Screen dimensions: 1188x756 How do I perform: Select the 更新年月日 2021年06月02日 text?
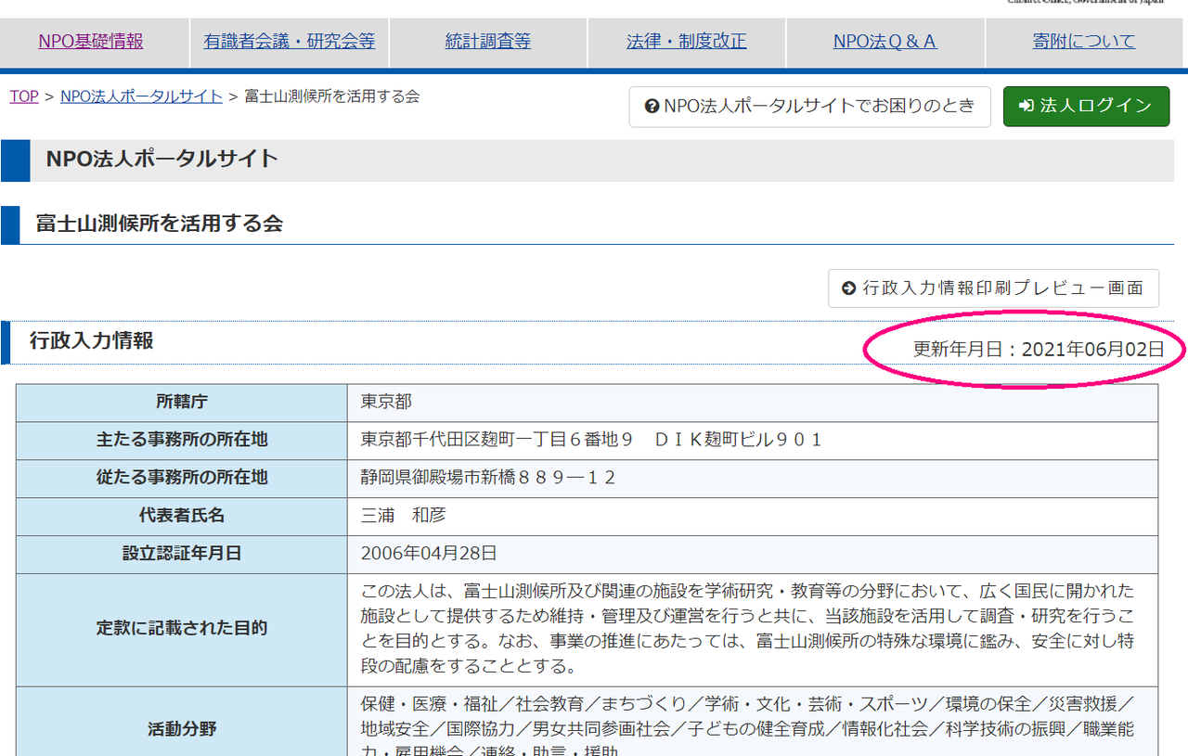click(1039, 350)
